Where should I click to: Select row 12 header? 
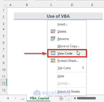point(3,83)
